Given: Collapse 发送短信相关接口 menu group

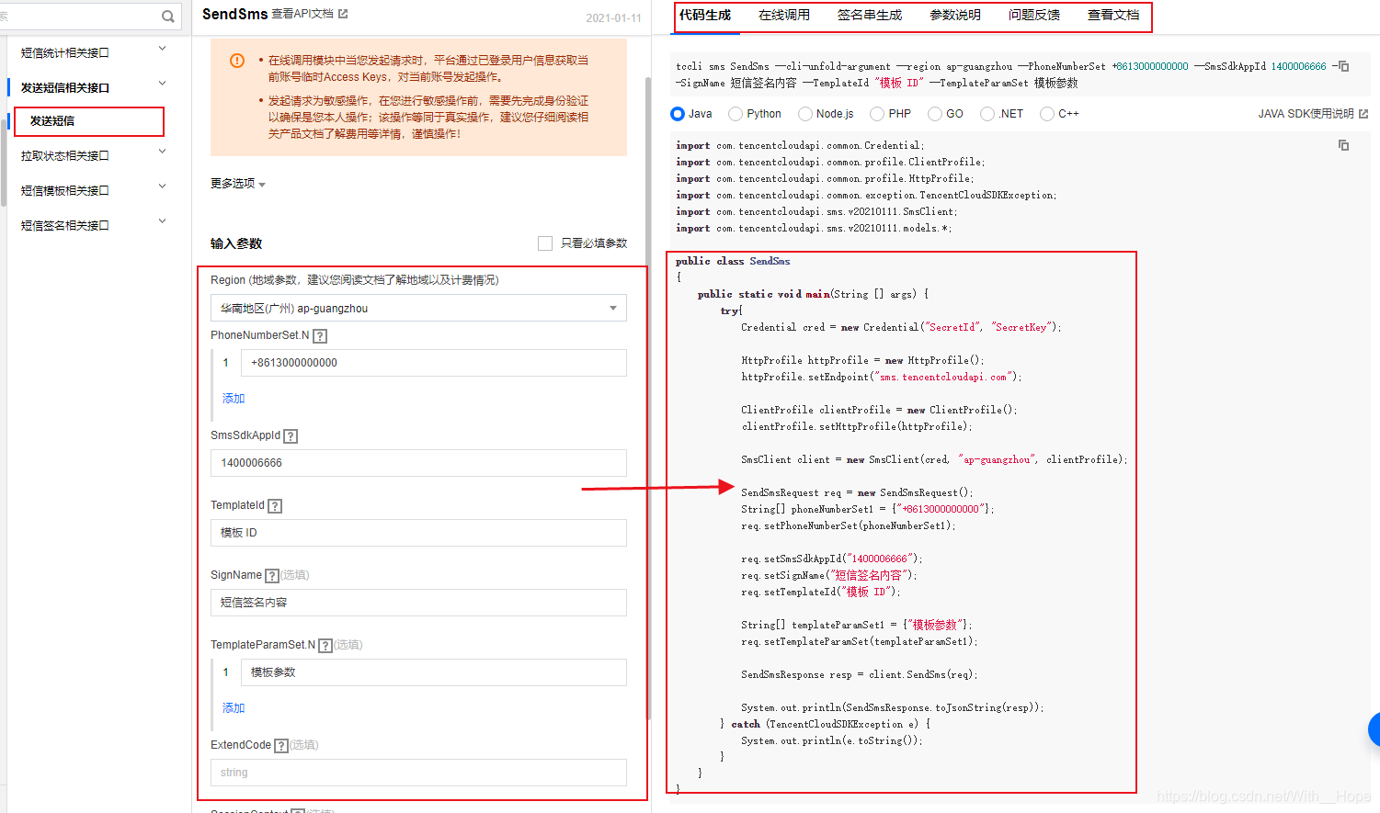Looking at the screenshot, I should (163, 84).
